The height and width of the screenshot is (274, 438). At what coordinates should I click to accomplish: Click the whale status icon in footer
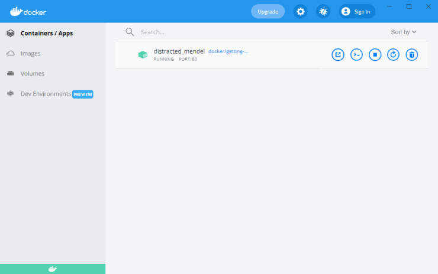[x=53, y=269]
